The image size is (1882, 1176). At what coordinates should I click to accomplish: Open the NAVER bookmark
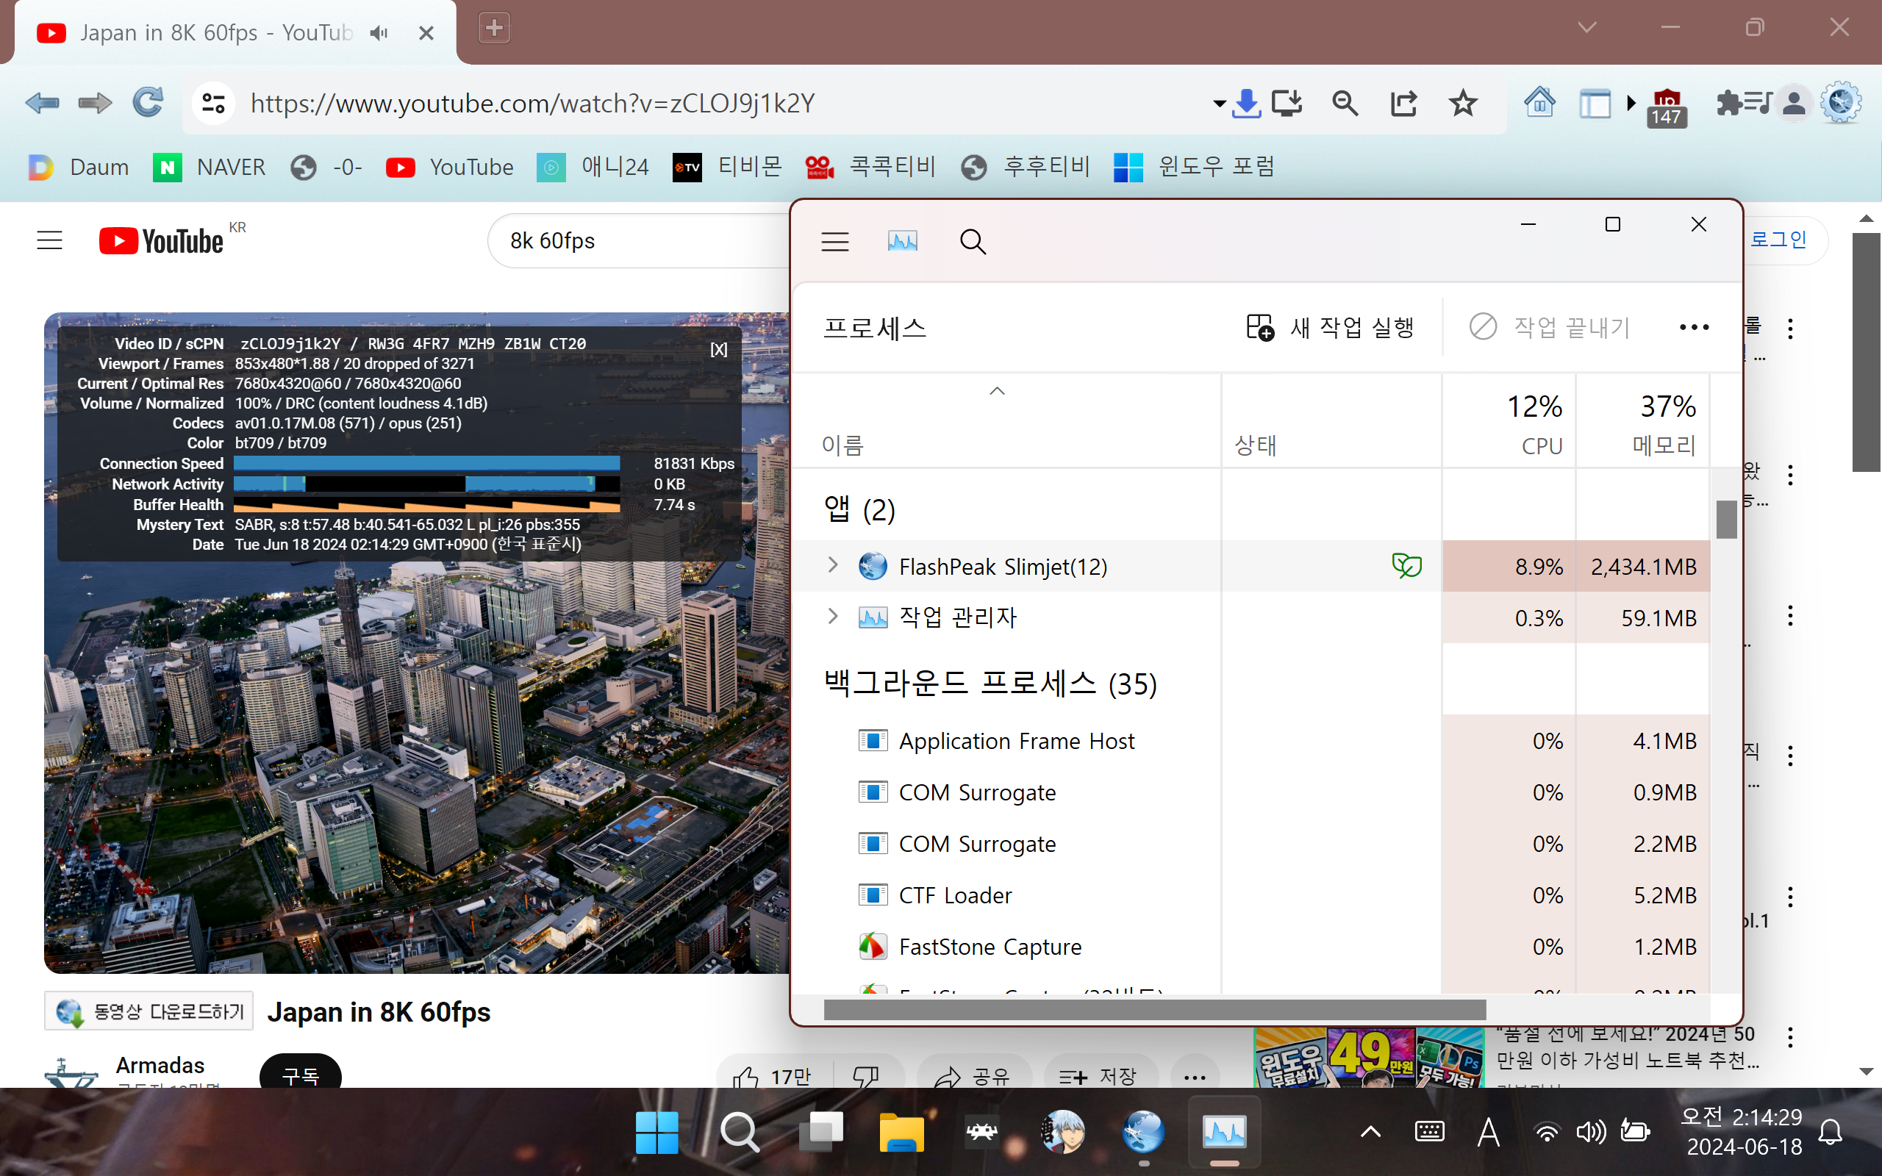pos(210,168)
